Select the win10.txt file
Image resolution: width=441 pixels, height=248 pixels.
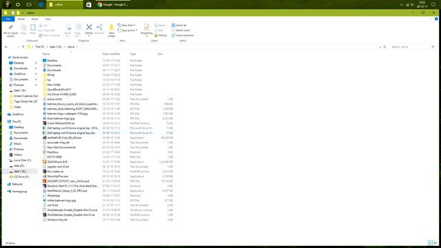[x=52, y=205]
